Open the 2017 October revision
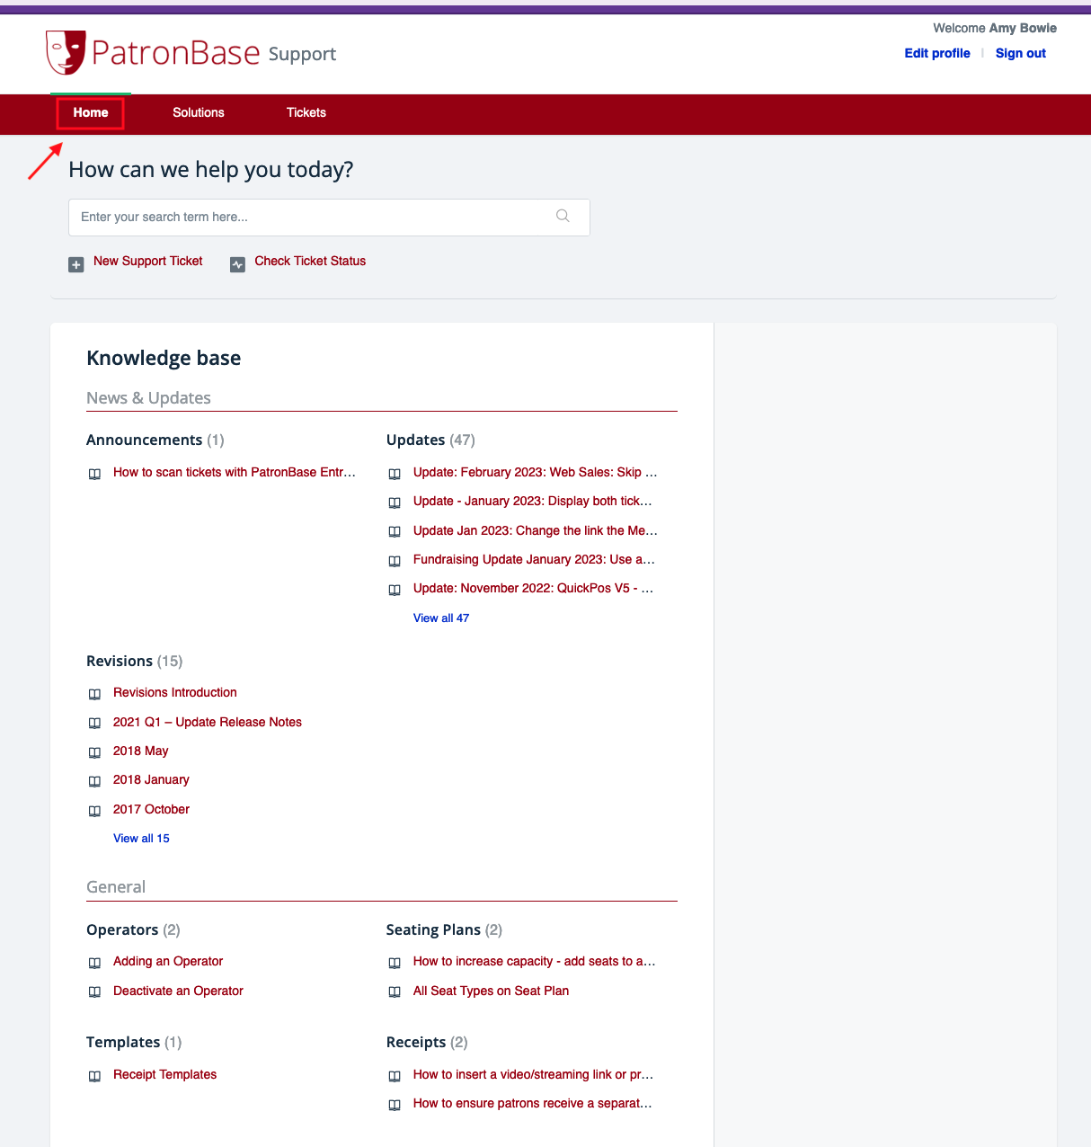1091x1147 pixels. click(x=151, y=809)
